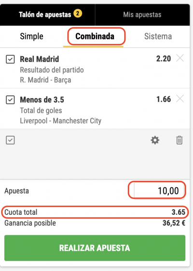This screenshot has height=271, width=193.
Task: Click the yellow bet count badge
Action: coord(78,13)
